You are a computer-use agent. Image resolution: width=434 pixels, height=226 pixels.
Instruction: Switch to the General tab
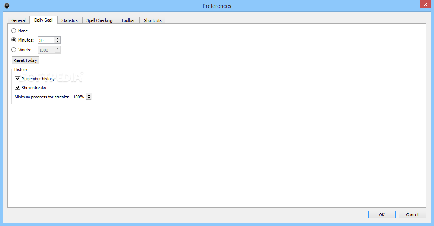(19, 20)
